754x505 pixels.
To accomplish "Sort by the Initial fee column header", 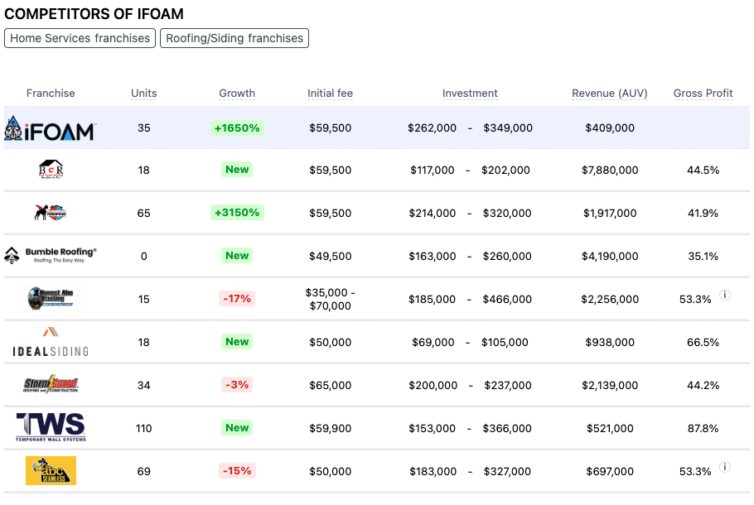I will pyautogui.click(x=330, y=94).
